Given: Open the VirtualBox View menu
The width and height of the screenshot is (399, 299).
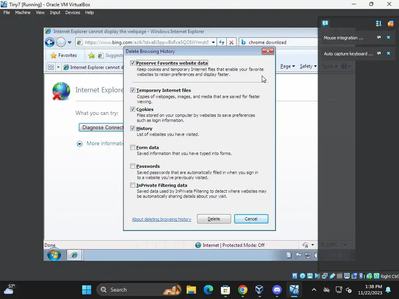Looking at the screenshot, I should [40, 12].
